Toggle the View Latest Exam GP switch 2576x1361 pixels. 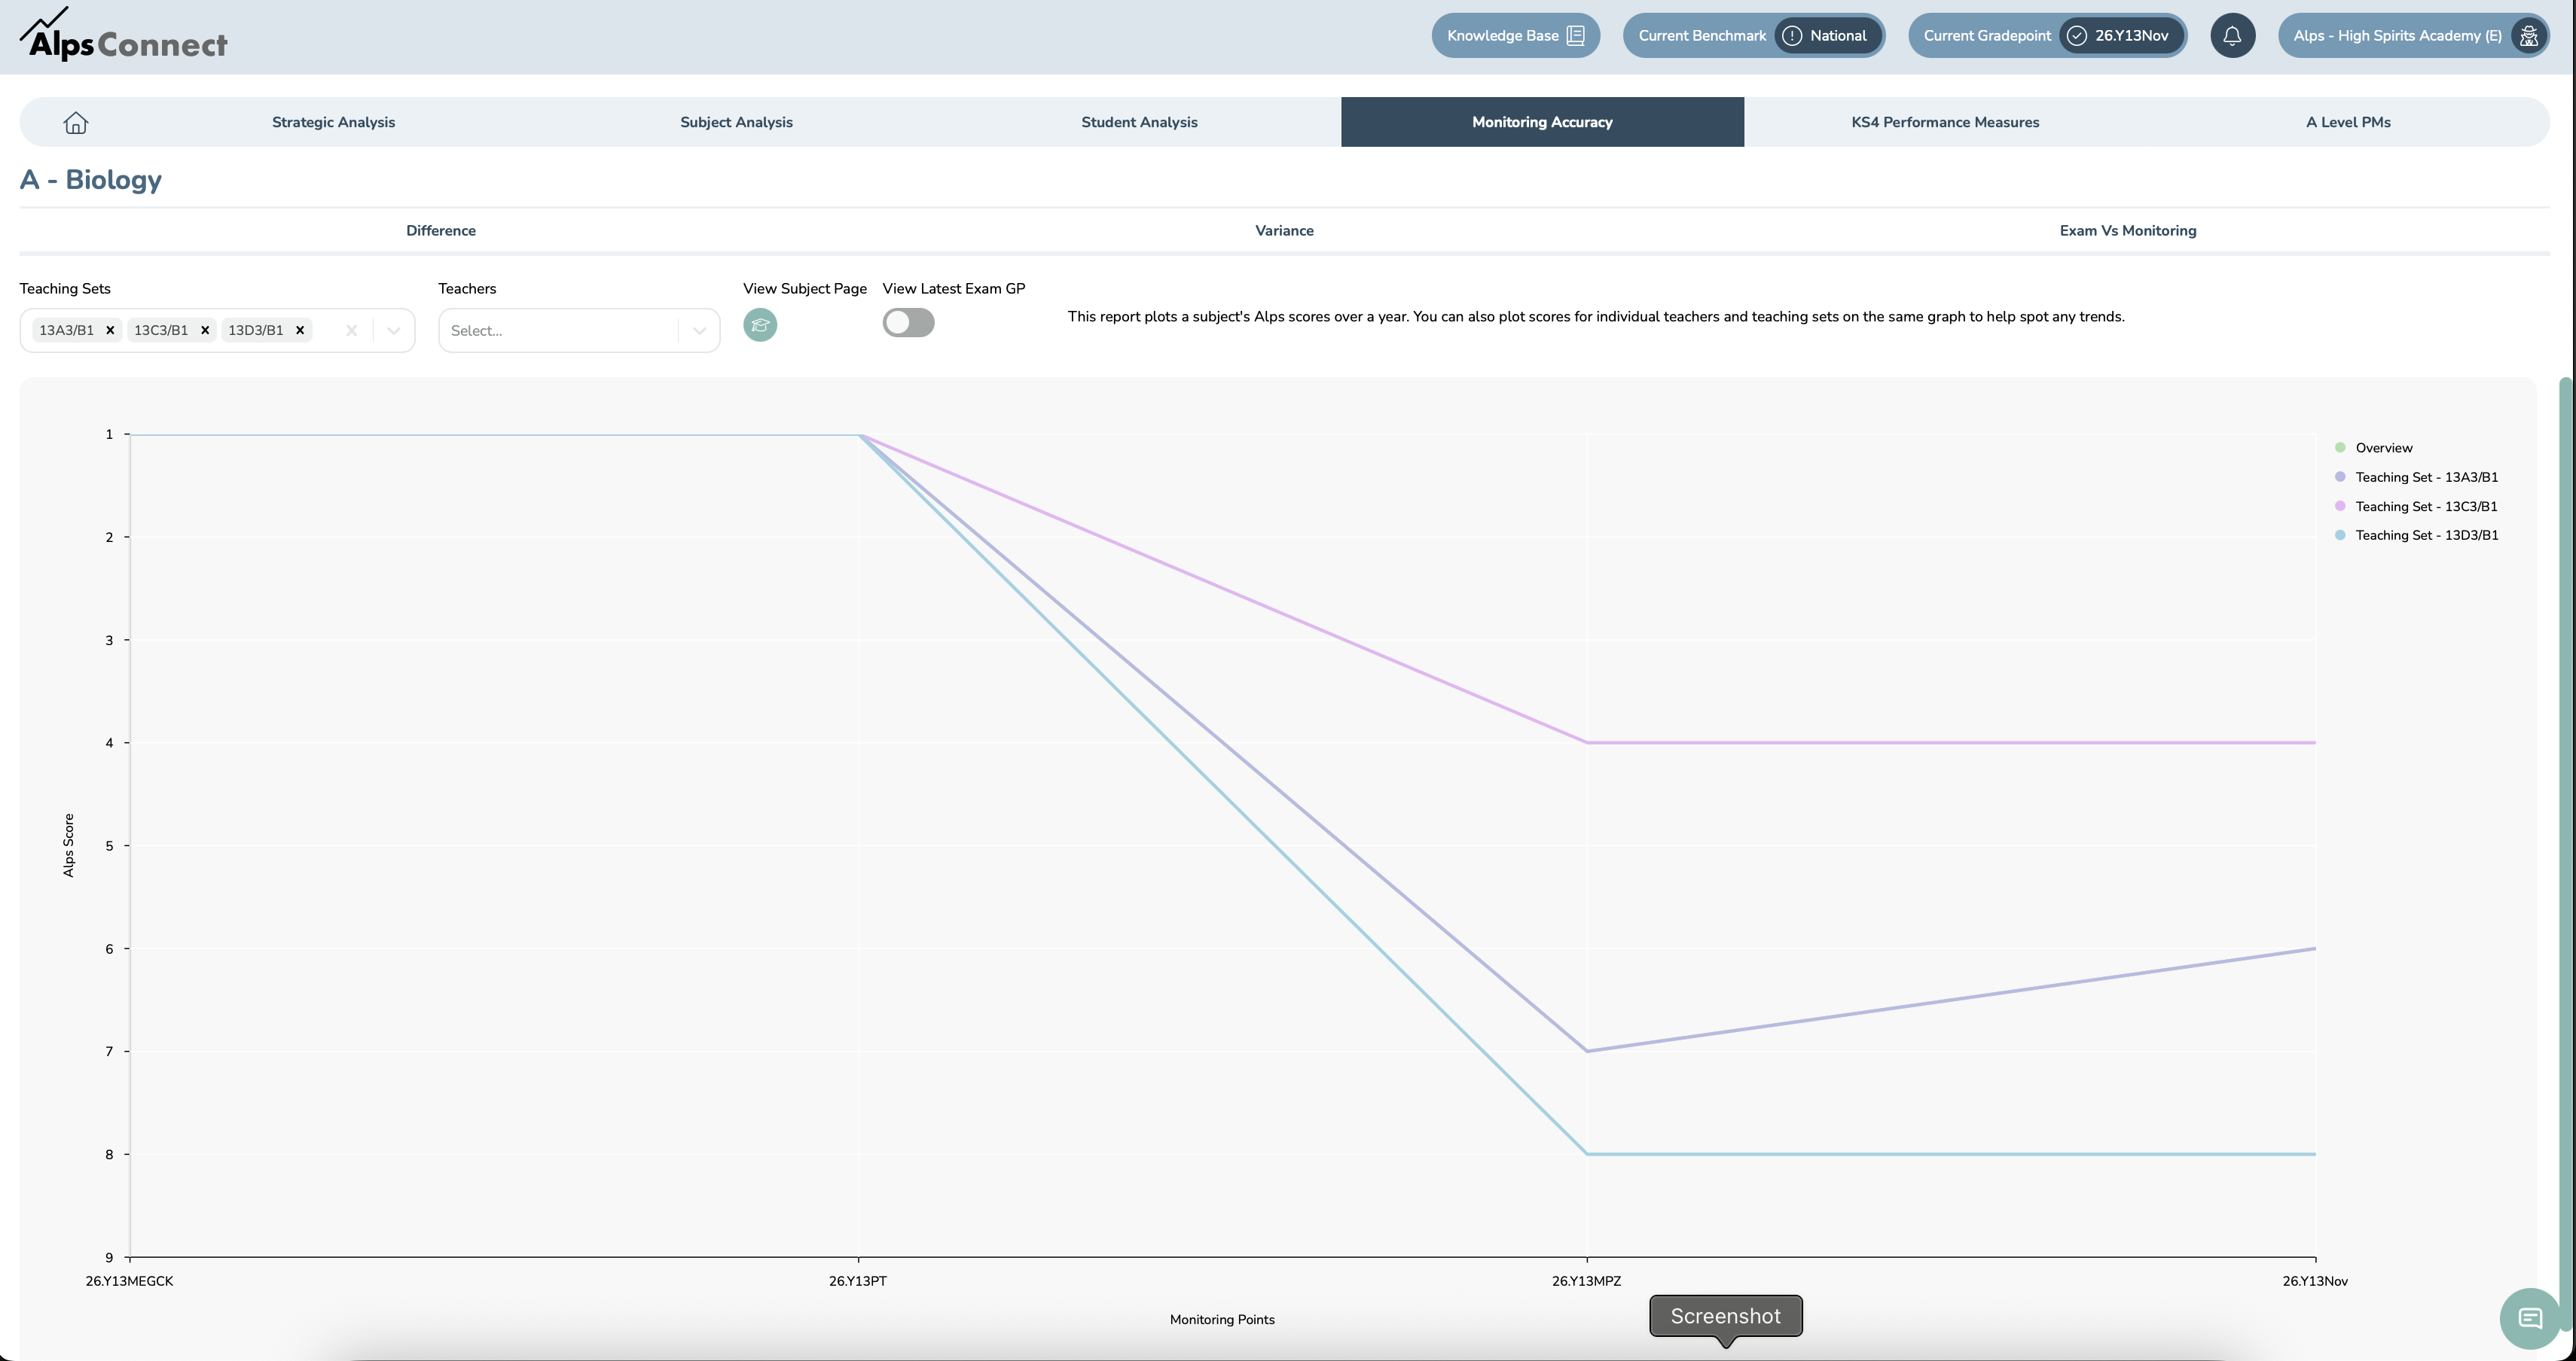click(x=908, y=323)
